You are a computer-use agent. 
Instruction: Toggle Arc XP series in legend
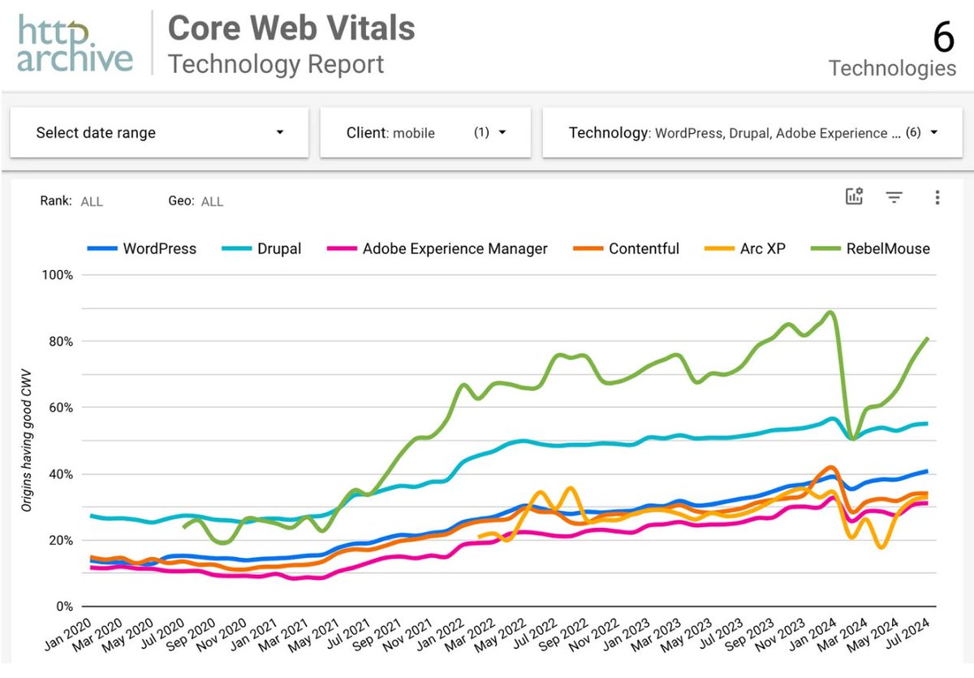744,249
